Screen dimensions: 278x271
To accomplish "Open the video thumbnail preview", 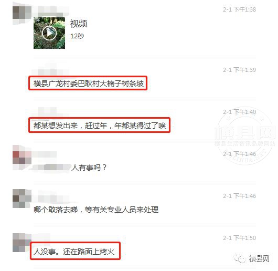I will [x=49, y=33].
